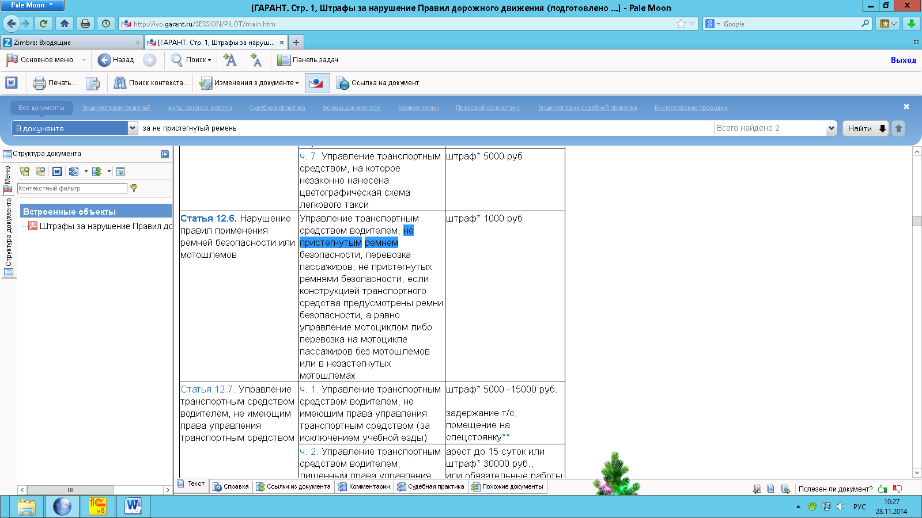The image size is (922, 518).
Task: Open Основное меню dropdown
Action: click(x=46, y=60)
